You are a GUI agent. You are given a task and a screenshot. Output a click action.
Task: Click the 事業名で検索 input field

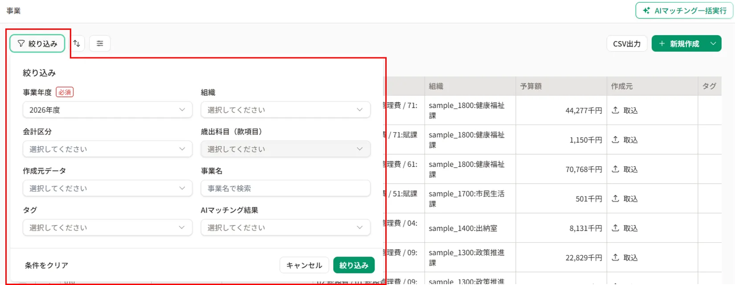pos(286,188)
